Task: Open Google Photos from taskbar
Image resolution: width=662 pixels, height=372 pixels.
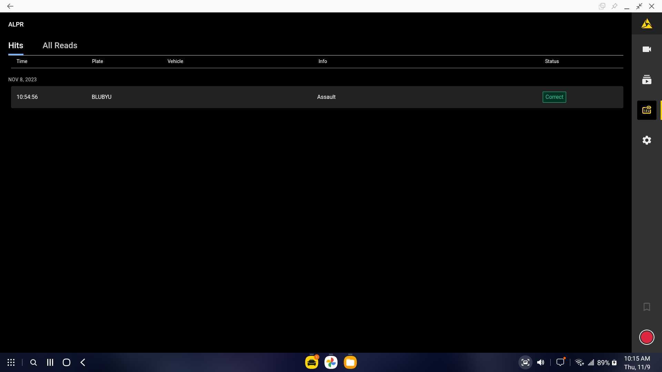Action: pyautogui.click(x=331, y=362)
